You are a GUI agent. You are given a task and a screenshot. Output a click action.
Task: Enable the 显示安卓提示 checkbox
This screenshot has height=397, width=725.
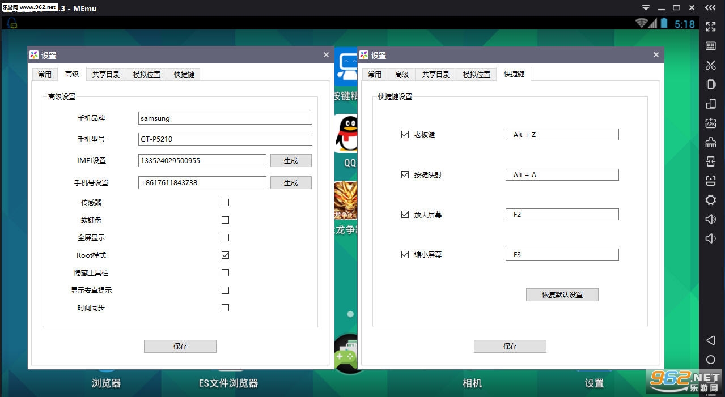click(225, 290)
